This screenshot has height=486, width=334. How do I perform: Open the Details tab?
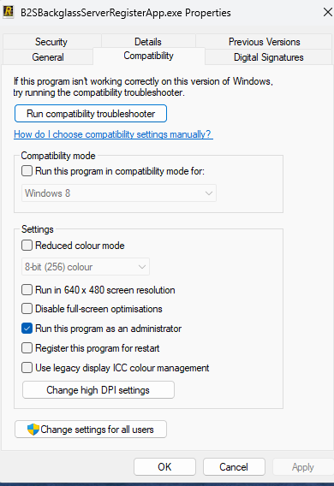[148, 42]
